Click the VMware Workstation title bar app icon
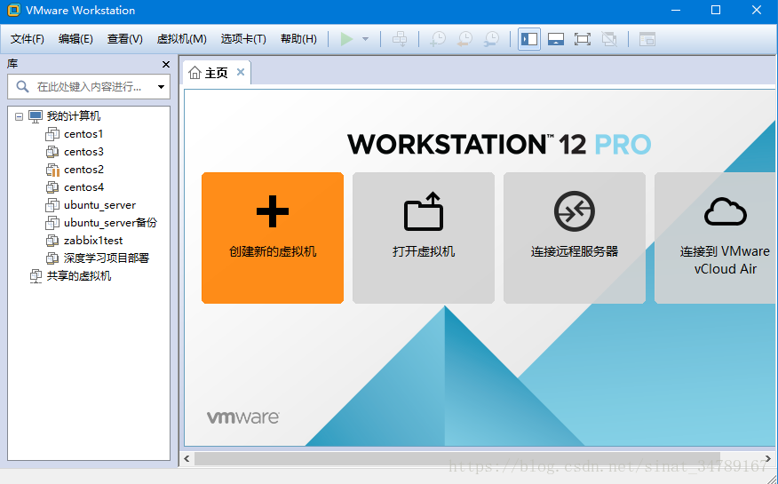Screen dimensions: 778x484 pyautogui.click(x=13, y=10)
